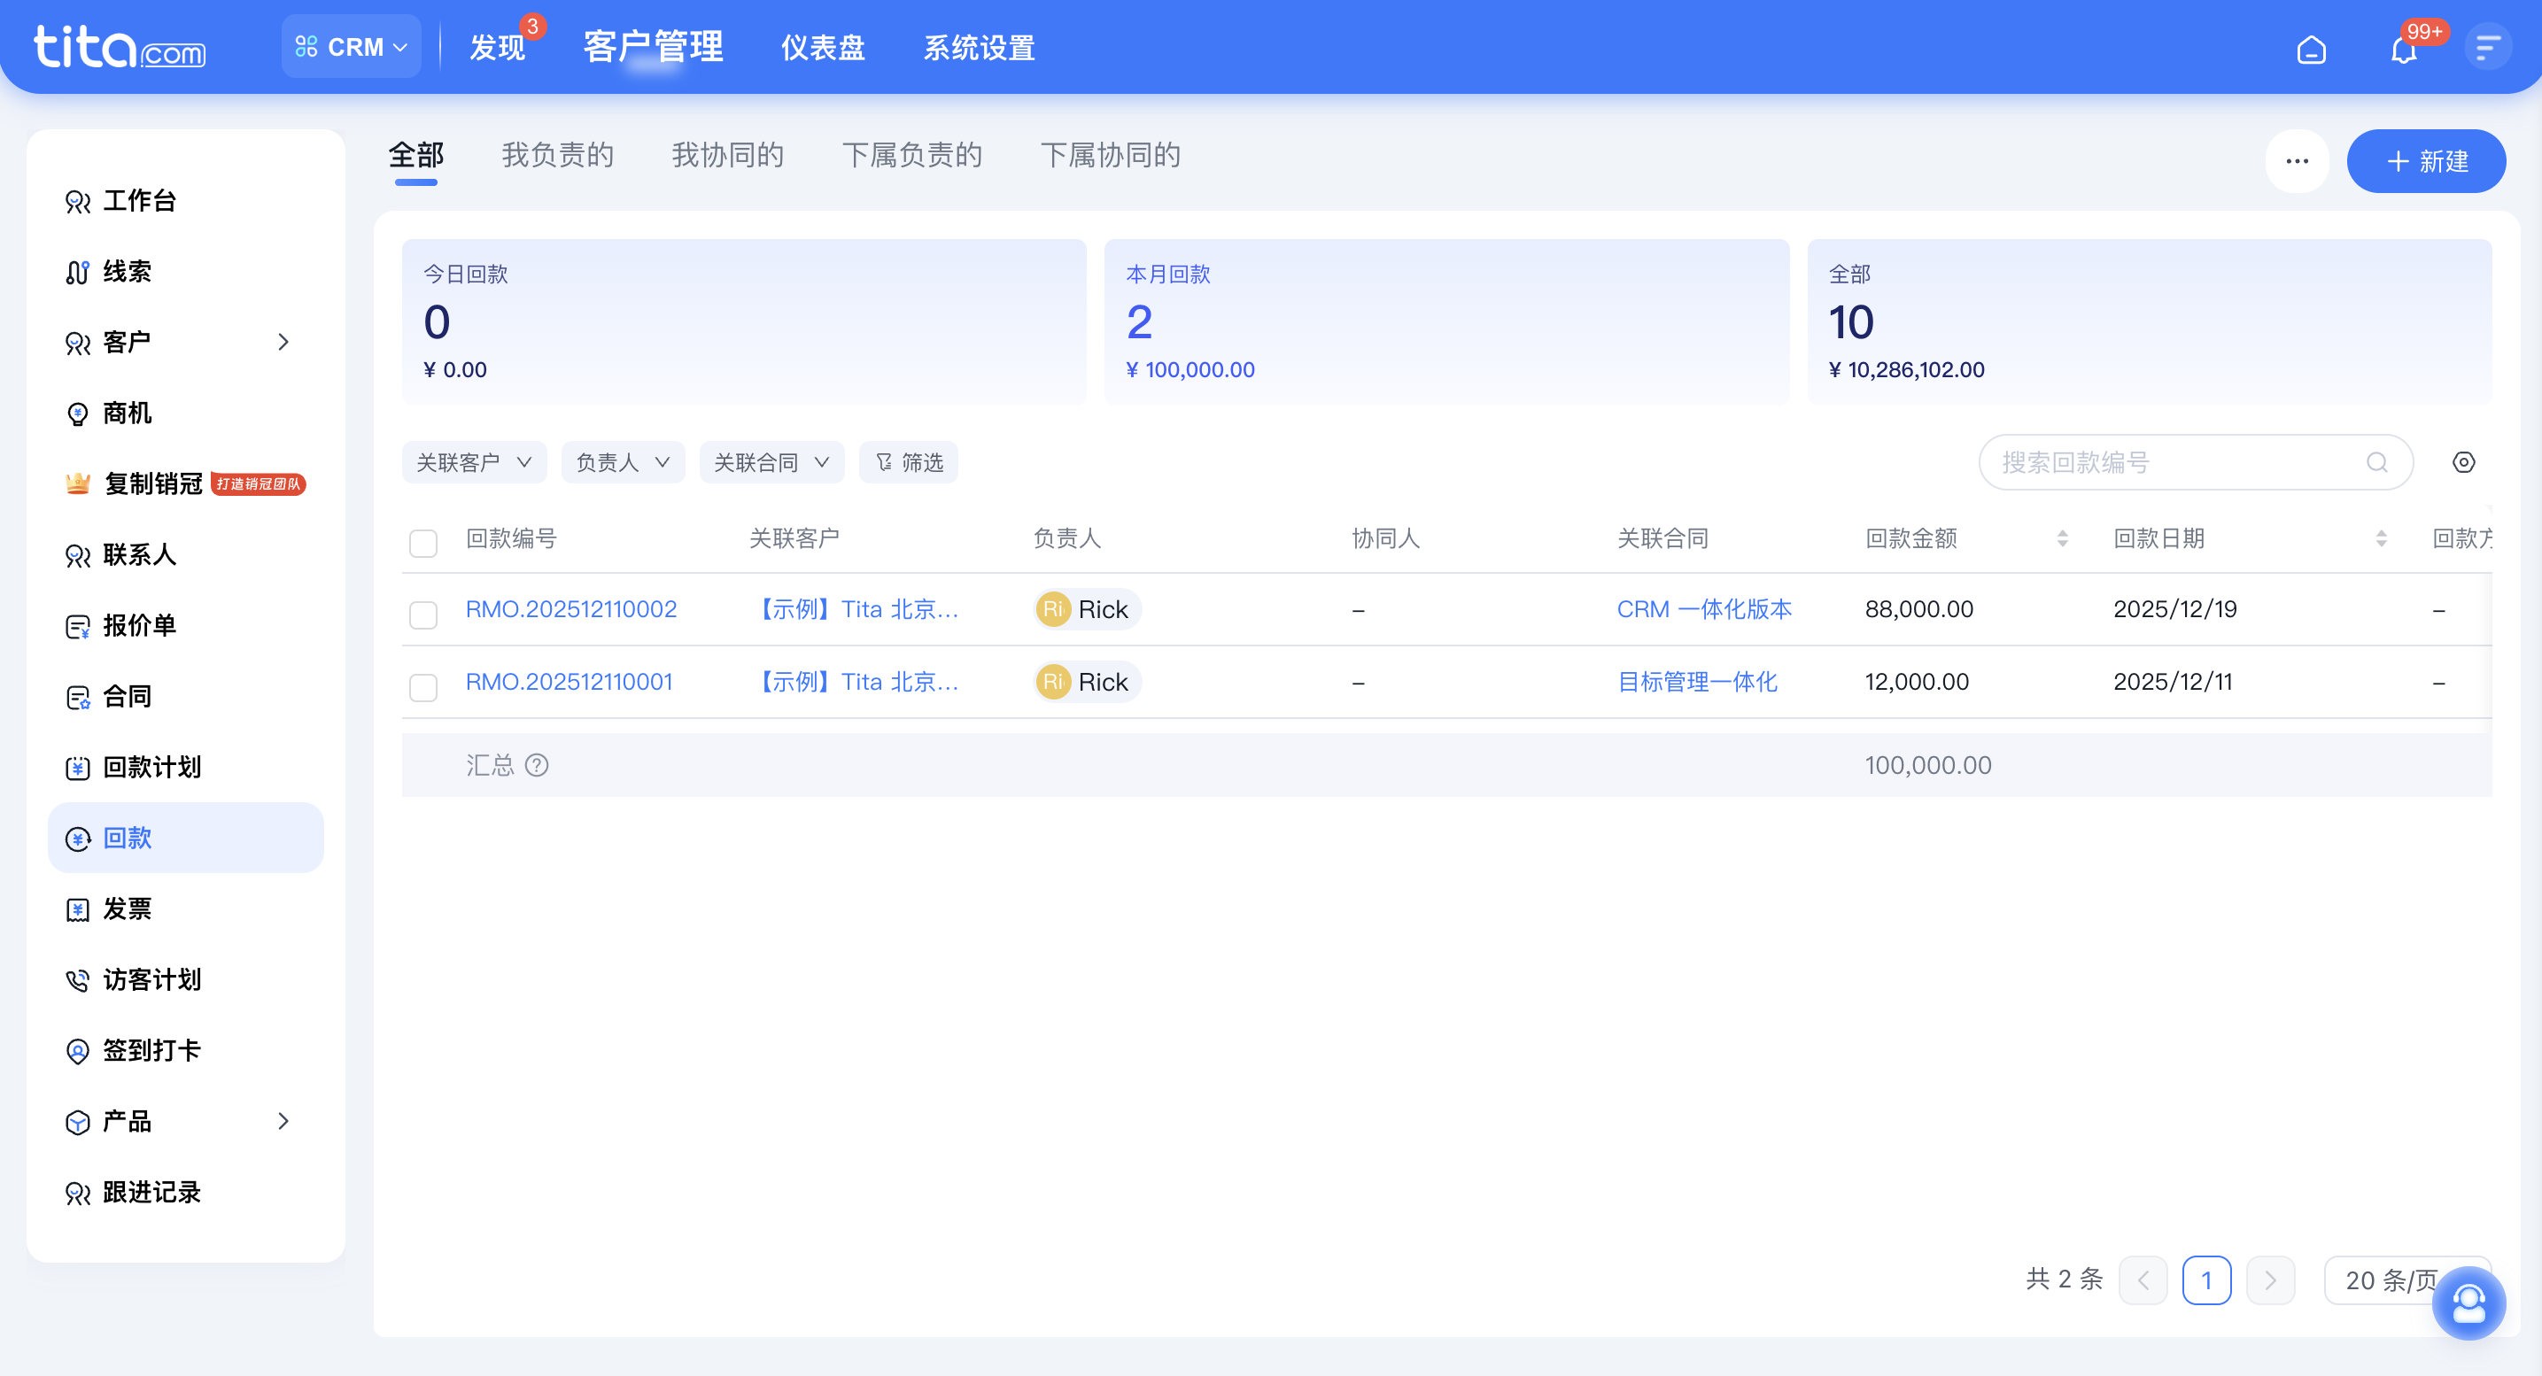This screenshot has height=1376, width=2542.
Task: Open 客户管理 in top navigation
Action: click(654, 46)
